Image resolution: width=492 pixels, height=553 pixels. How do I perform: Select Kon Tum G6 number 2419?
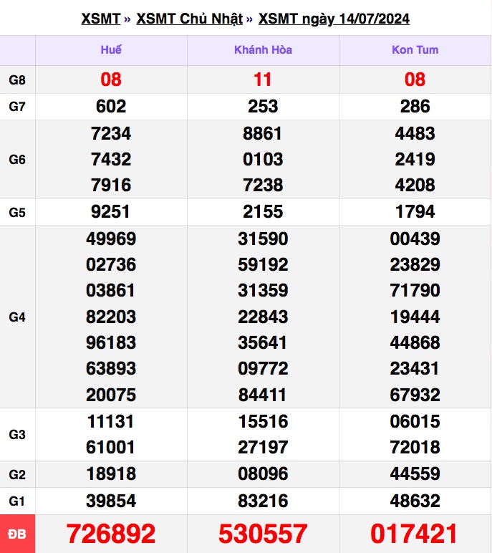(x=415, y=159)
